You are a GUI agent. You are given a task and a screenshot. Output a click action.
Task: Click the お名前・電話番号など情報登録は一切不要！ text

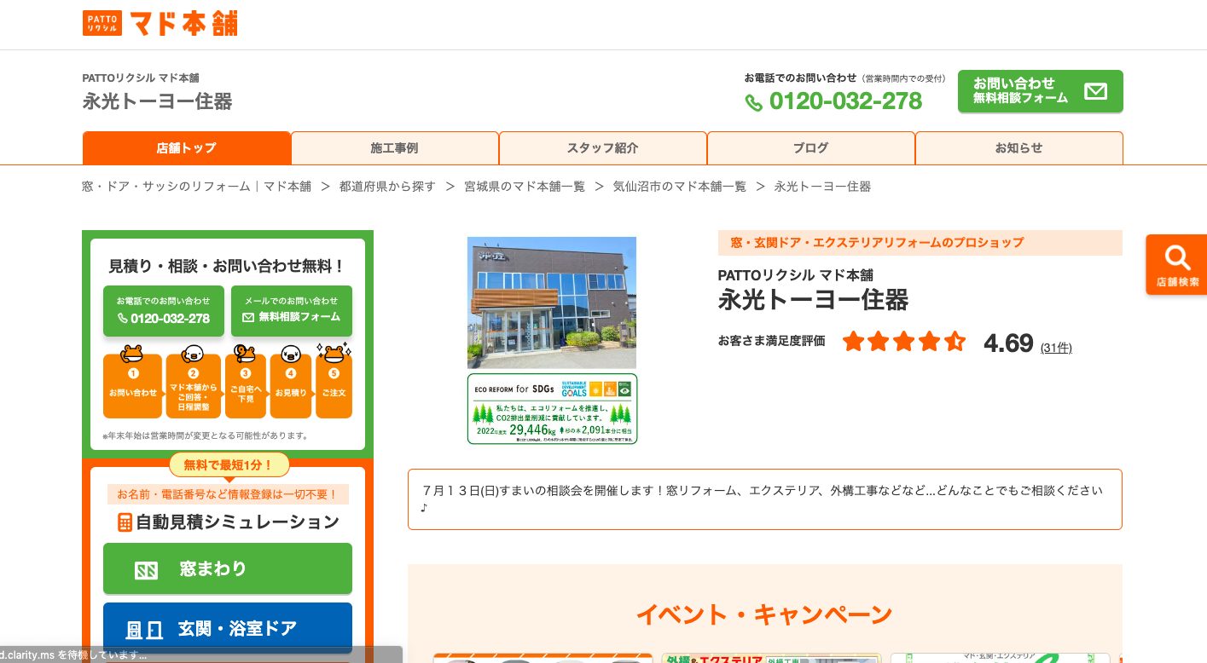tap(228, 494)
